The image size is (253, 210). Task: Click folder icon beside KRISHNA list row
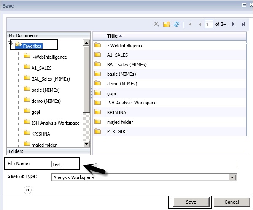point(98,112)
